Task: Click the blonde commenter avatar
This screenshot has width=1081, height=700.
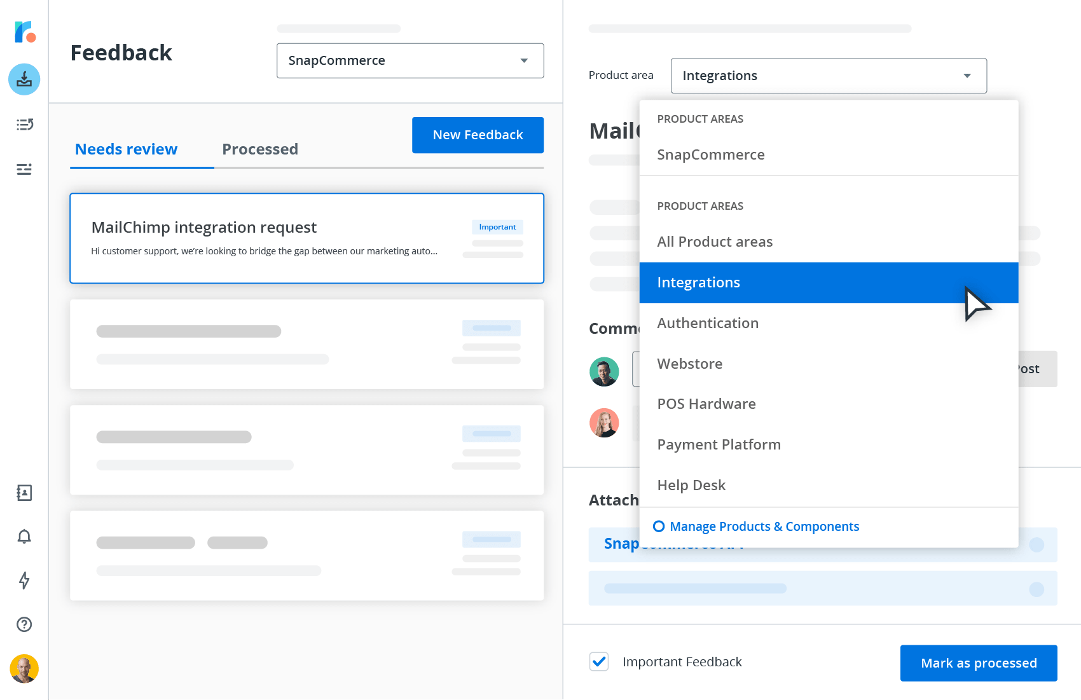Action: pos(604,423)
